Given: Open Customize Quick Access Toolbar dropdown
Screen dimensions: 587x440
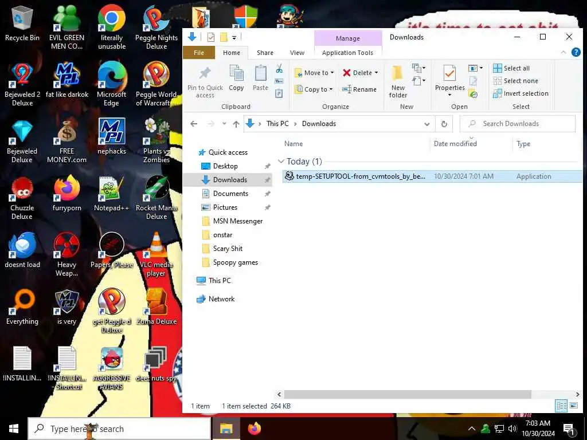Looking at the screenshot, I should coord(234,37).
